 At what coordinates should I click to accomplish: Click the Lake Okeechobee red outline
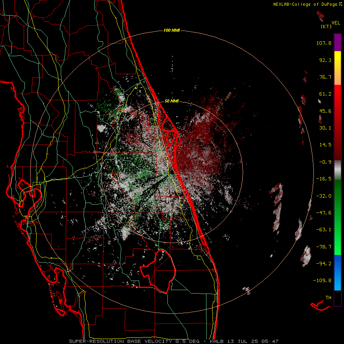pyautogui.click(x=158, y=271)
